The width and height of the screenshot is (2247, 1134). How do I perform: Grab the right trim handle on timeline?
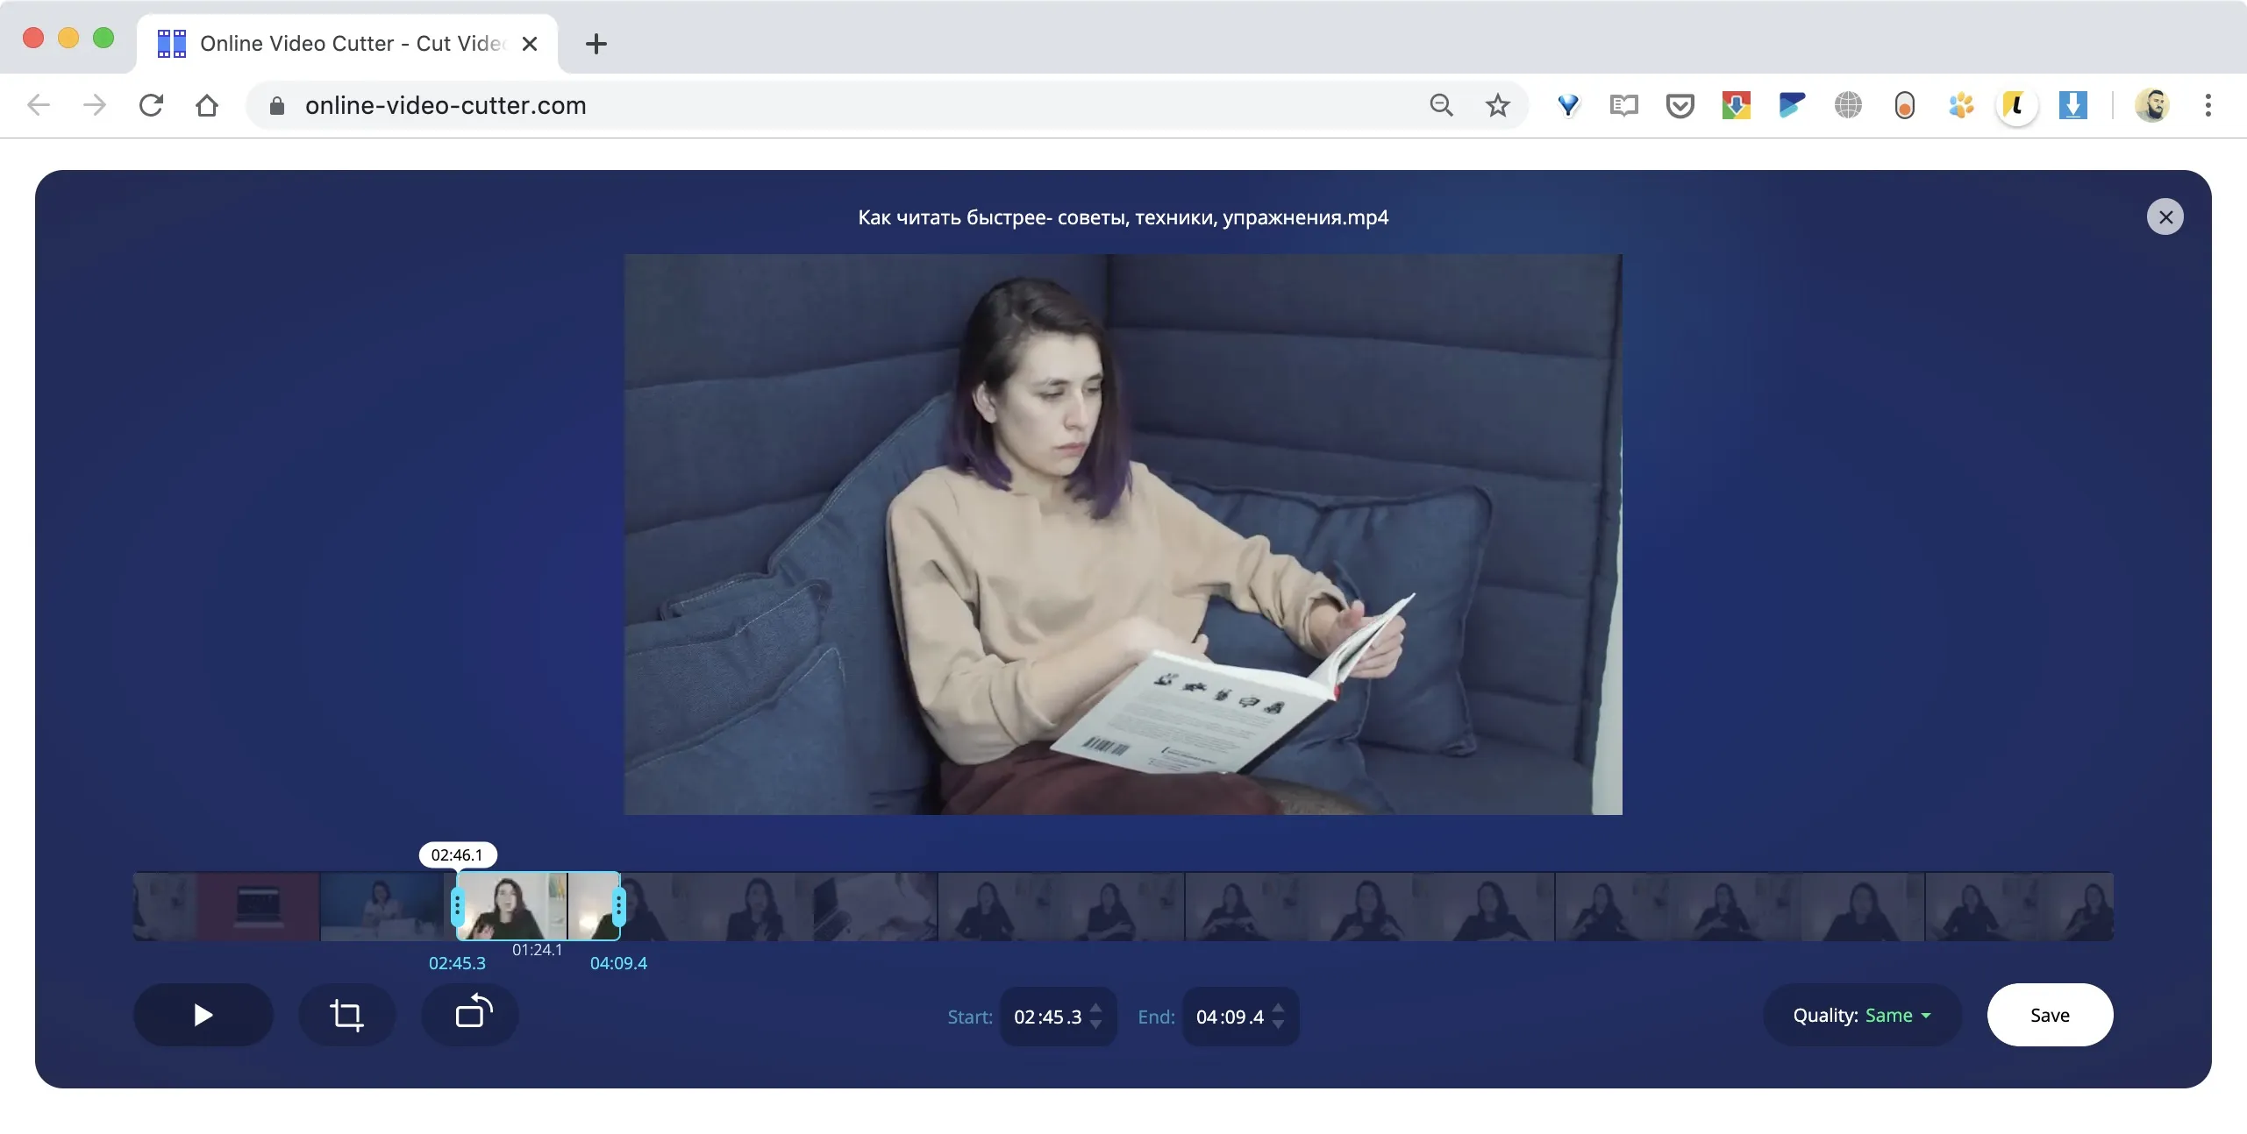point(619,906)
